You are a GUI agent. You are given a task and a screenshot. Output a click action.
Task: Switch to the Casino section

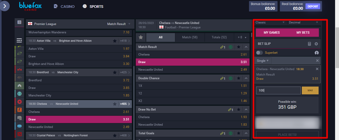point(64,7)
